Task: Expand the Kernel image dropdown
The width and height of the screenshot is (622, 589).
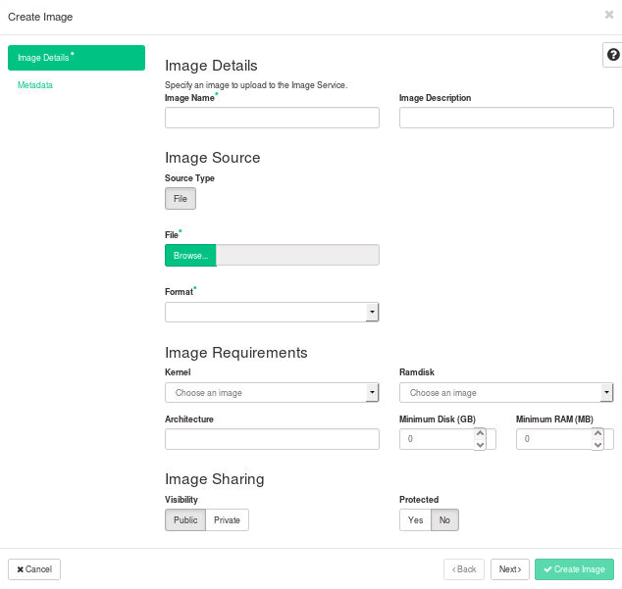Action: coord(272,392)
